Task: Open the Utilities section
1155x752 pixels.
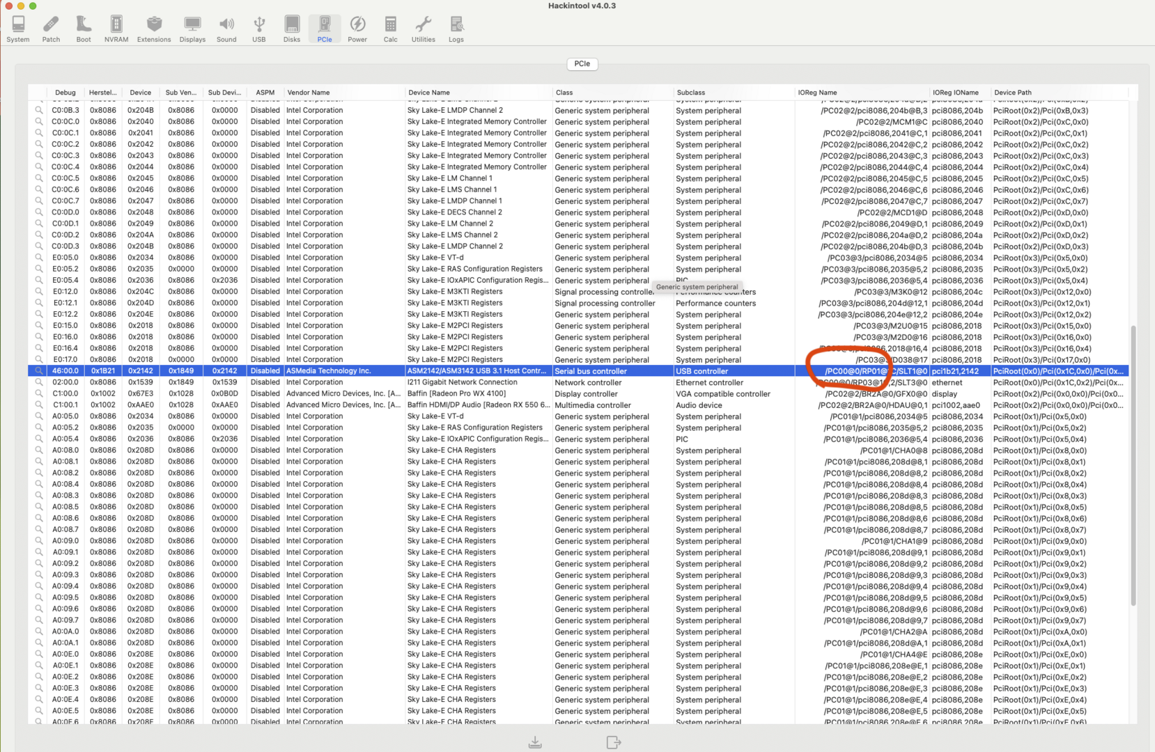Action: pyautogui.click(x=423, y=29)
